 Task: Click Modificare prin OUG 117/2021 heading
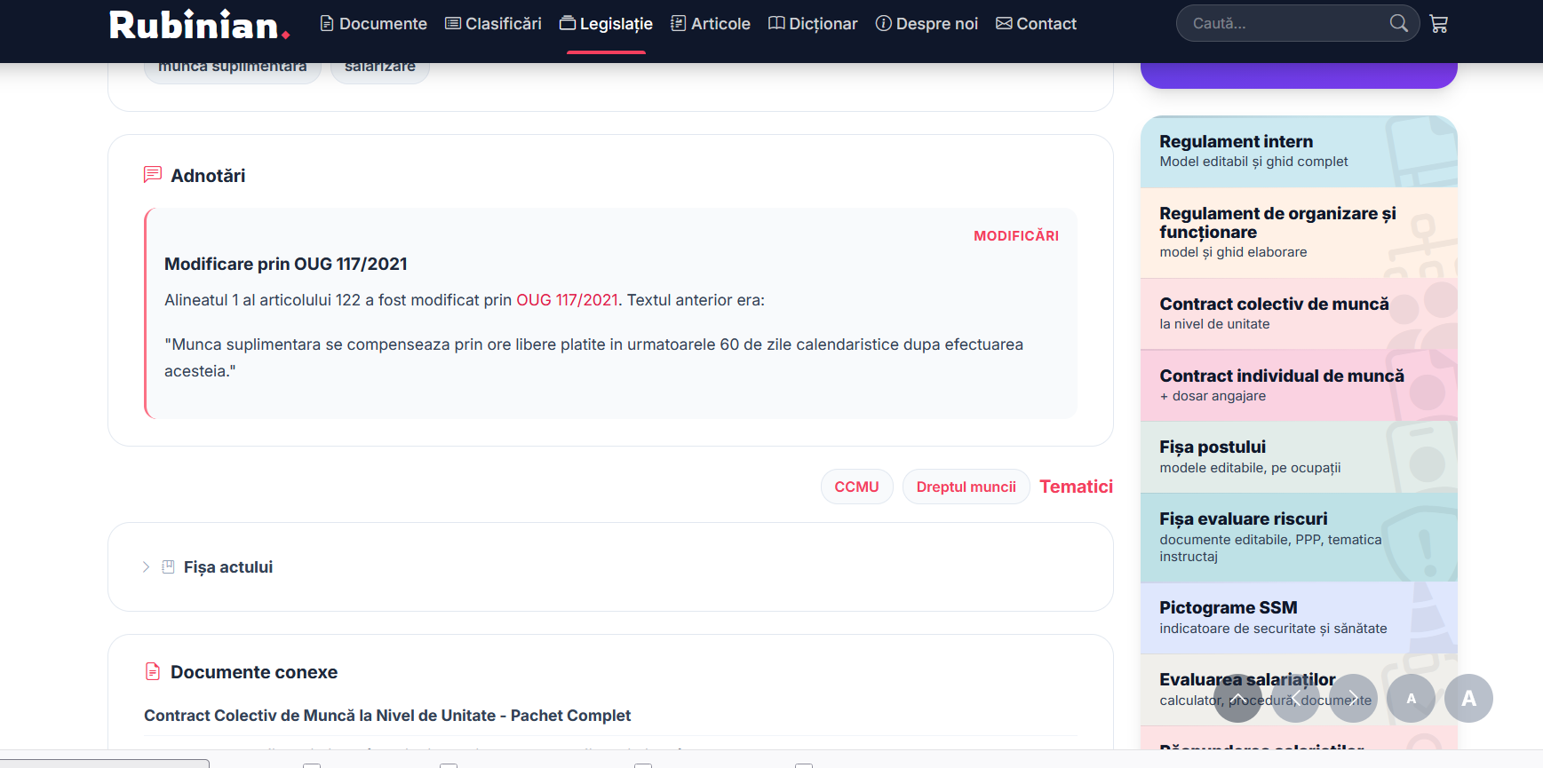(x=286, y=264)
